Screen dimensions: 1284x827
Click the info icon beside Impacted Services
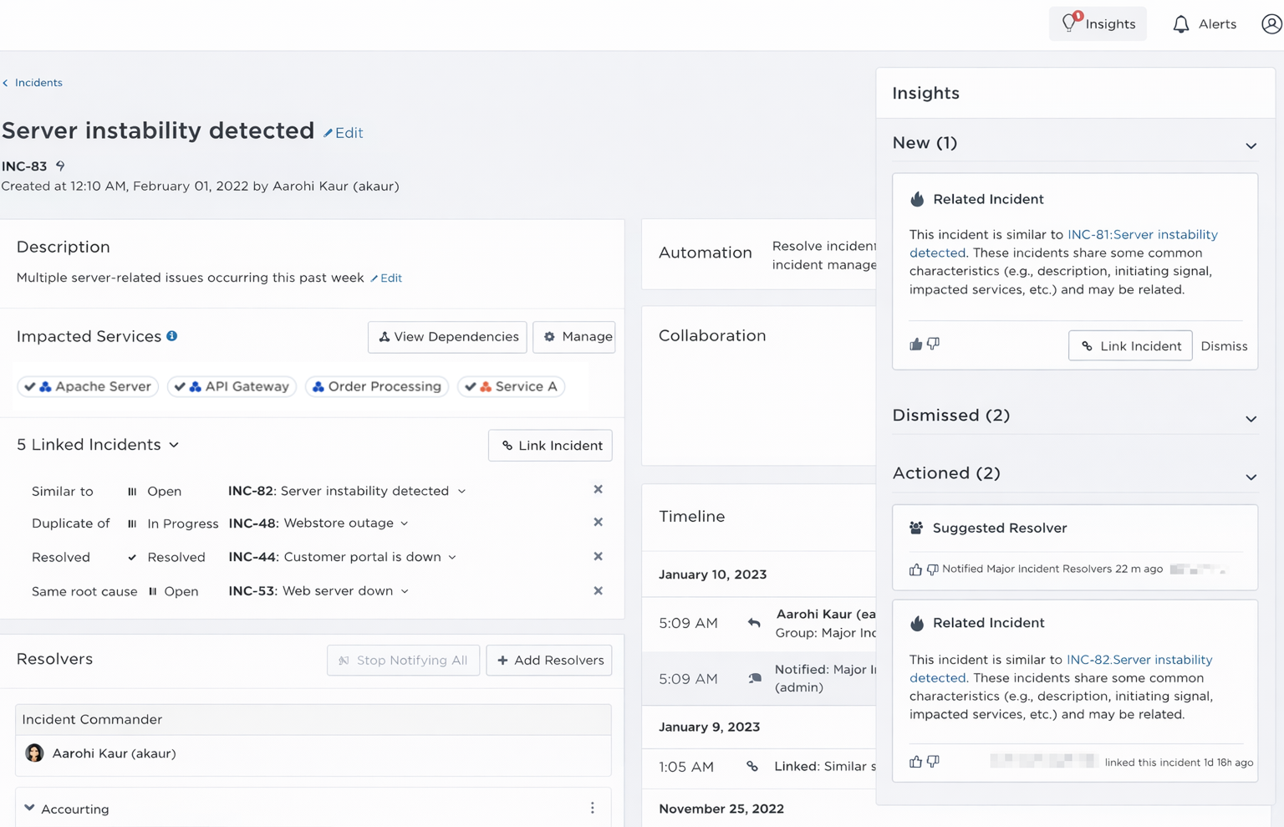[x=172, y=336]
